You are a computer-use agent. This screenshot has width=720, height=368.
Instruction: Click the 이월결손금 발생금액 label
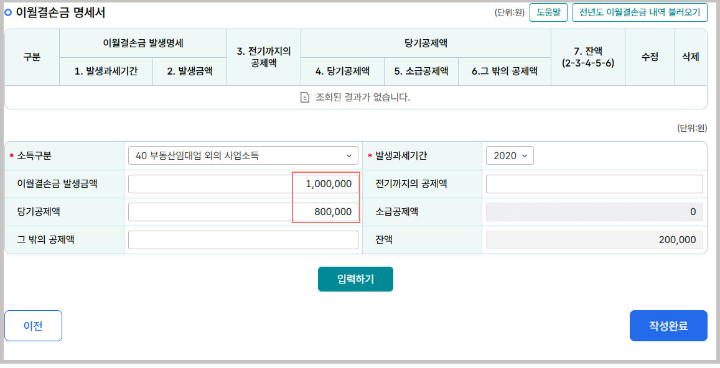coord(57,183)
